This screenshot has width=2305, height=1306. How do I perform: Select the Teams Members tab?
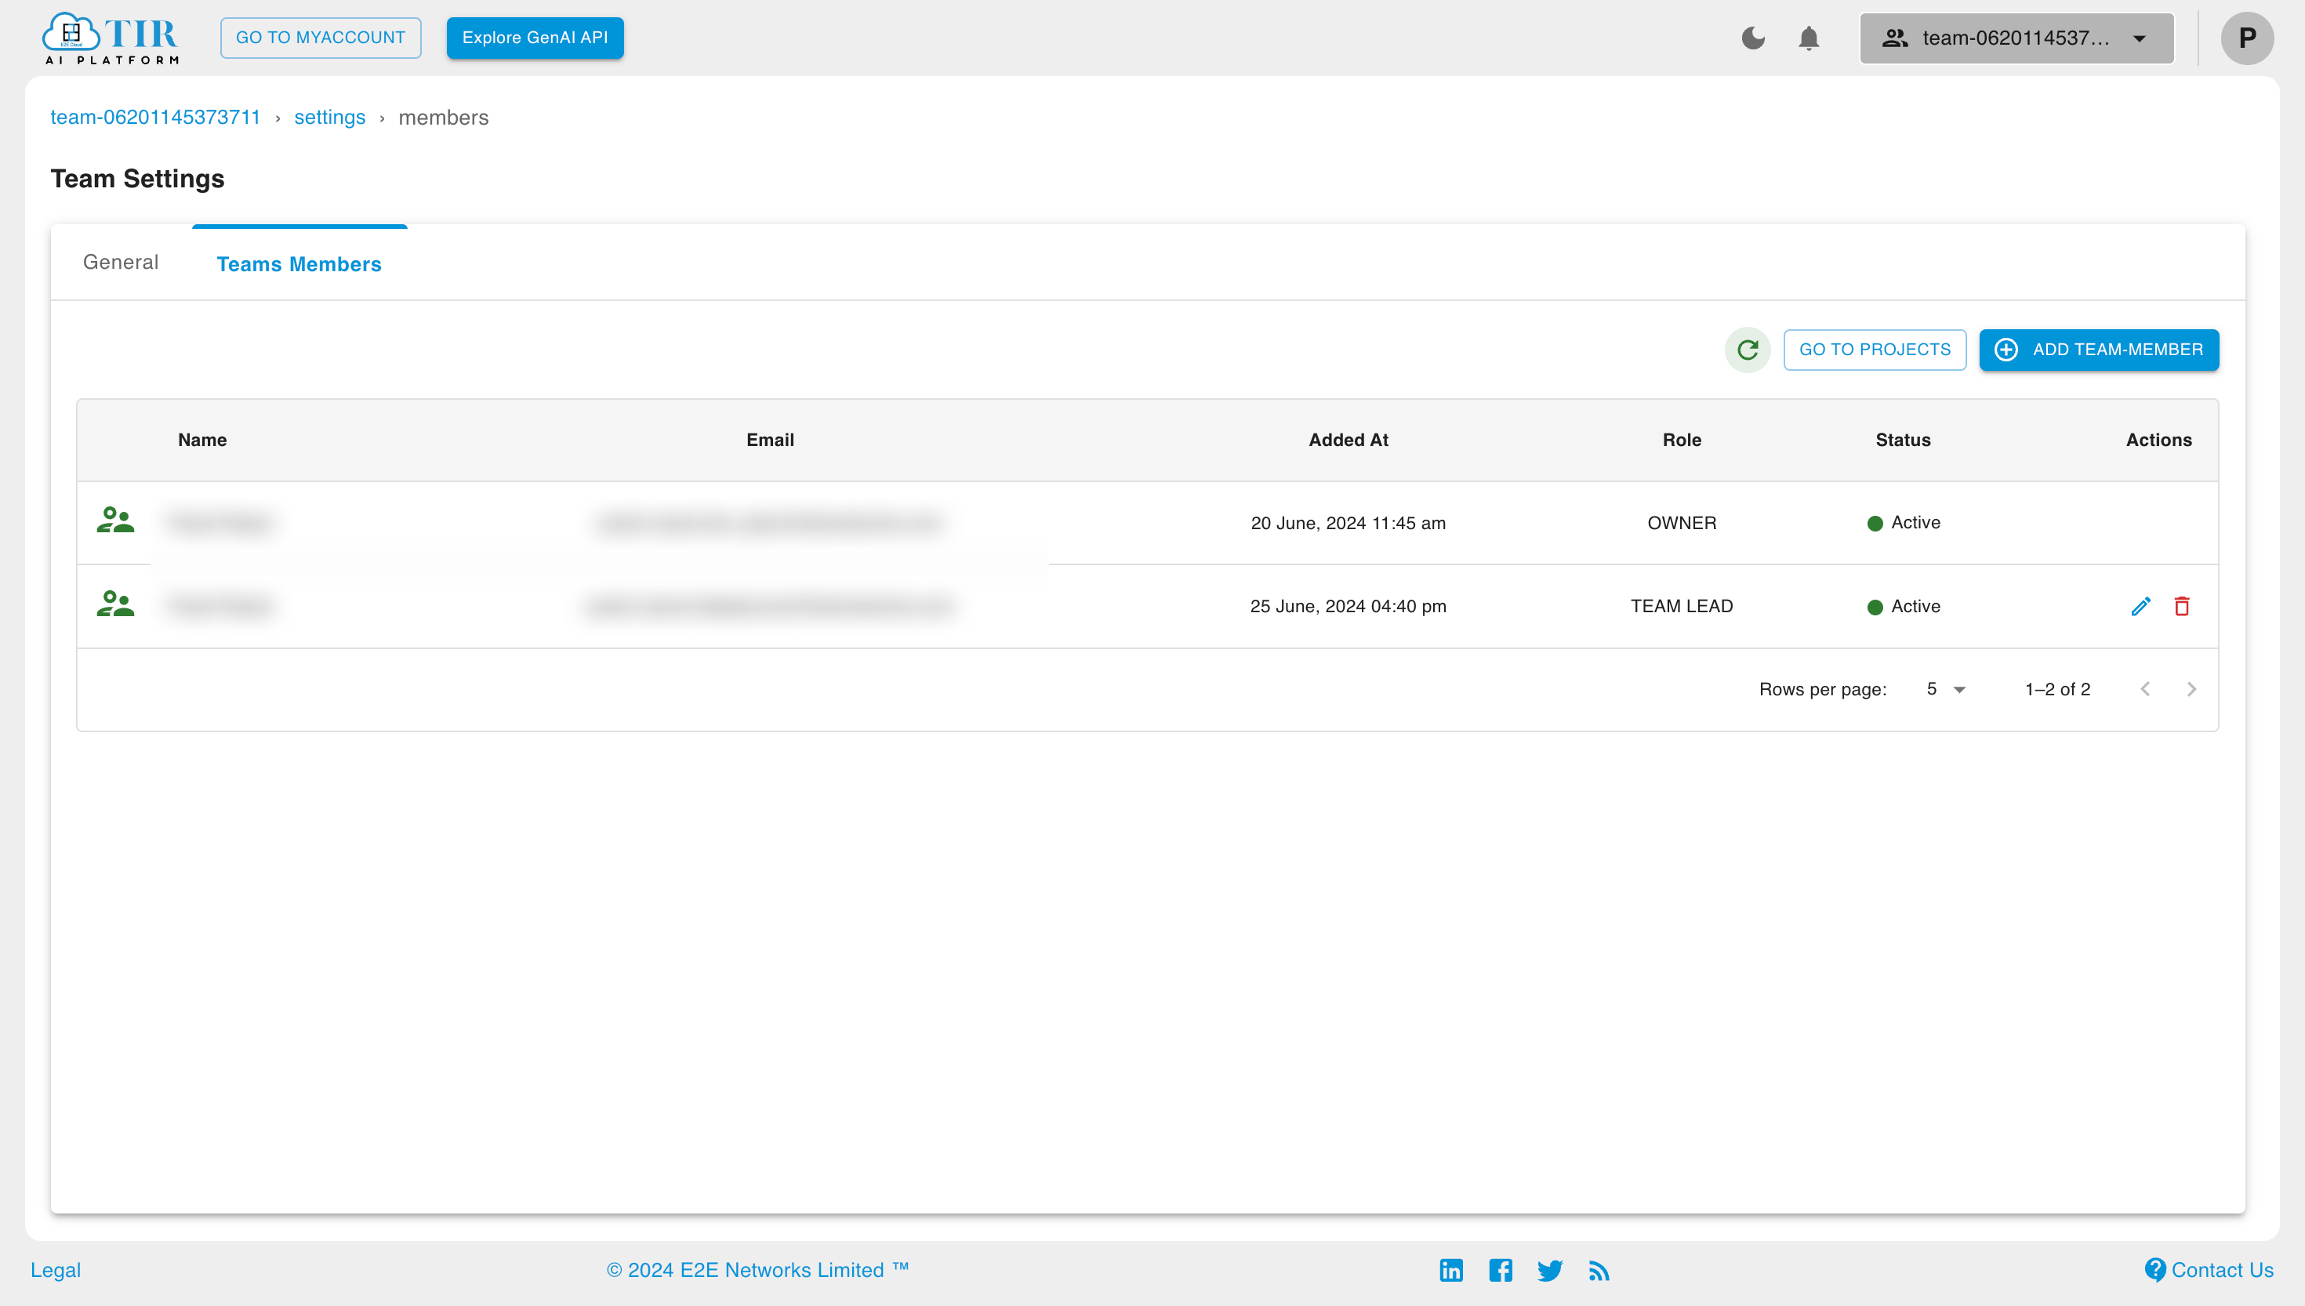click(299, 264)
